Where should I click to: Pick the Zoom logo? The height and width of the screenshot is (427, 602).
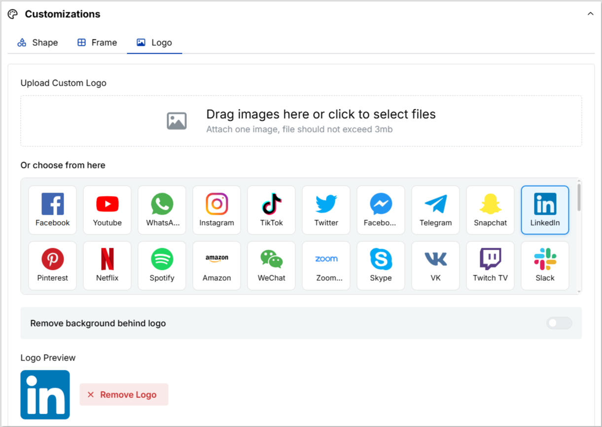(326, 265)
